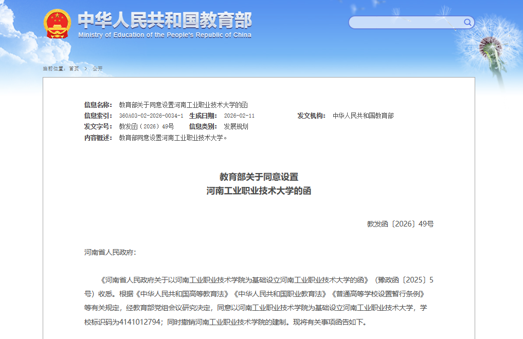523x339 pixels.
Task: Open the 公开 breadcrumb link
Action: point(97,69)
